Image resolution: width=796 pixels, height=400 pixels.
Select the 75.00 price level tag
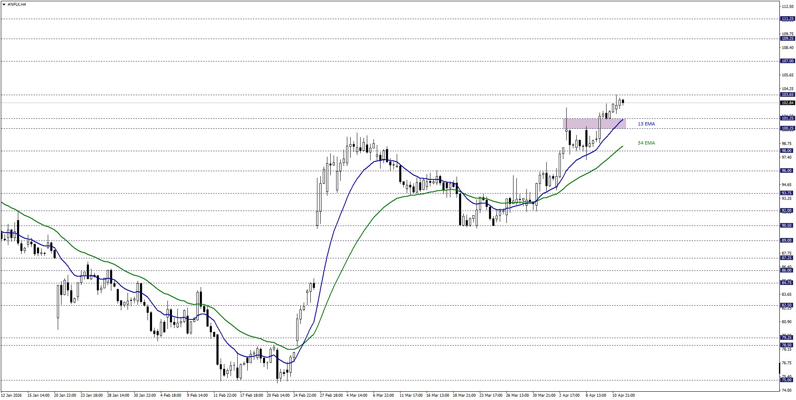(787, 380)
